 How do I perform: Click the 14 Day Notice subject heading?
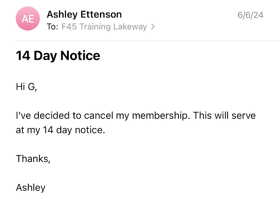click(58, 56)
